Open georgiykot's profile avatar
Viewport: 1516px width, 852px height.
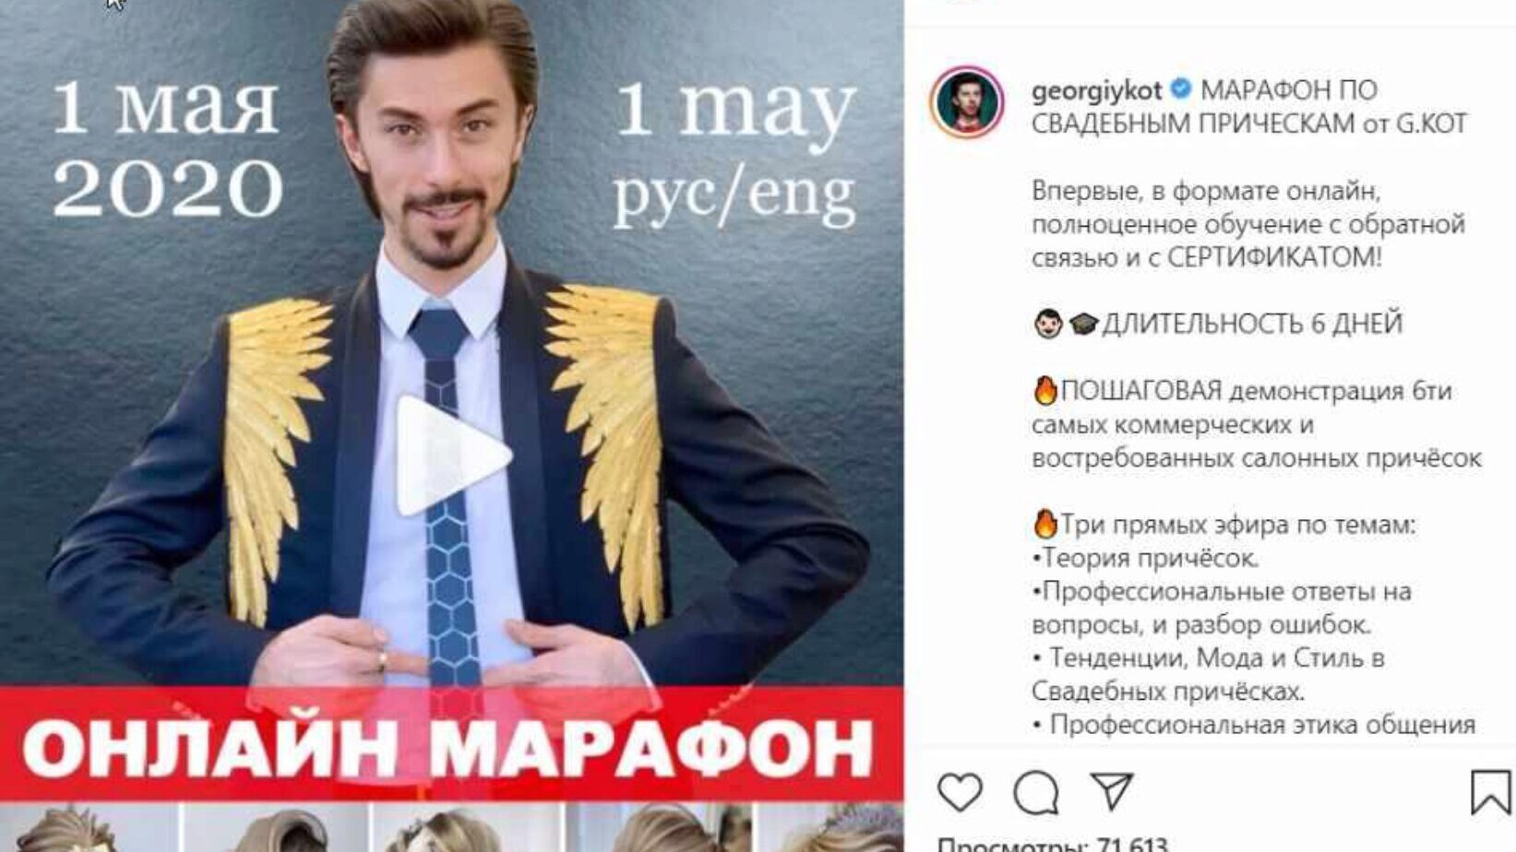[966, 102]
